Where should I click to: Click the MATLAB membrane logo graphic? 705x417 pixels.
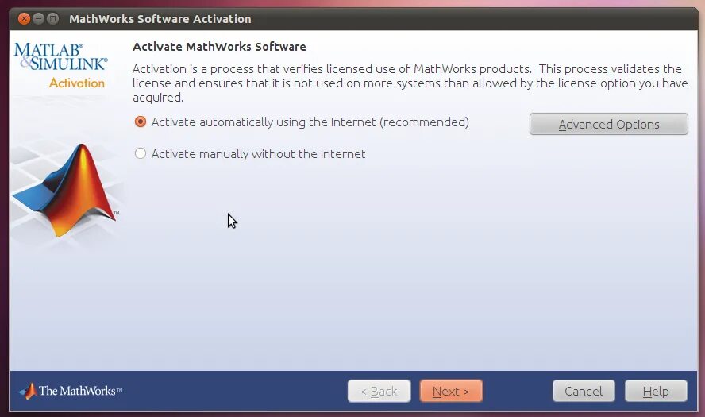[x=65, y=190]
